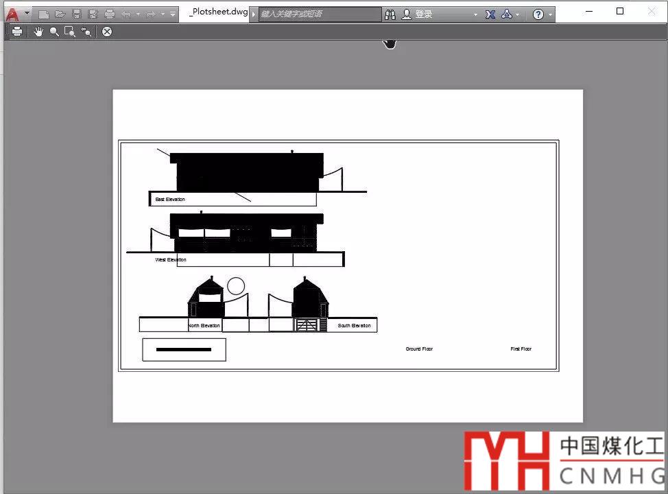Click the search expand arrow beside filename
This screenshot has width=668, height=494.
254,14
